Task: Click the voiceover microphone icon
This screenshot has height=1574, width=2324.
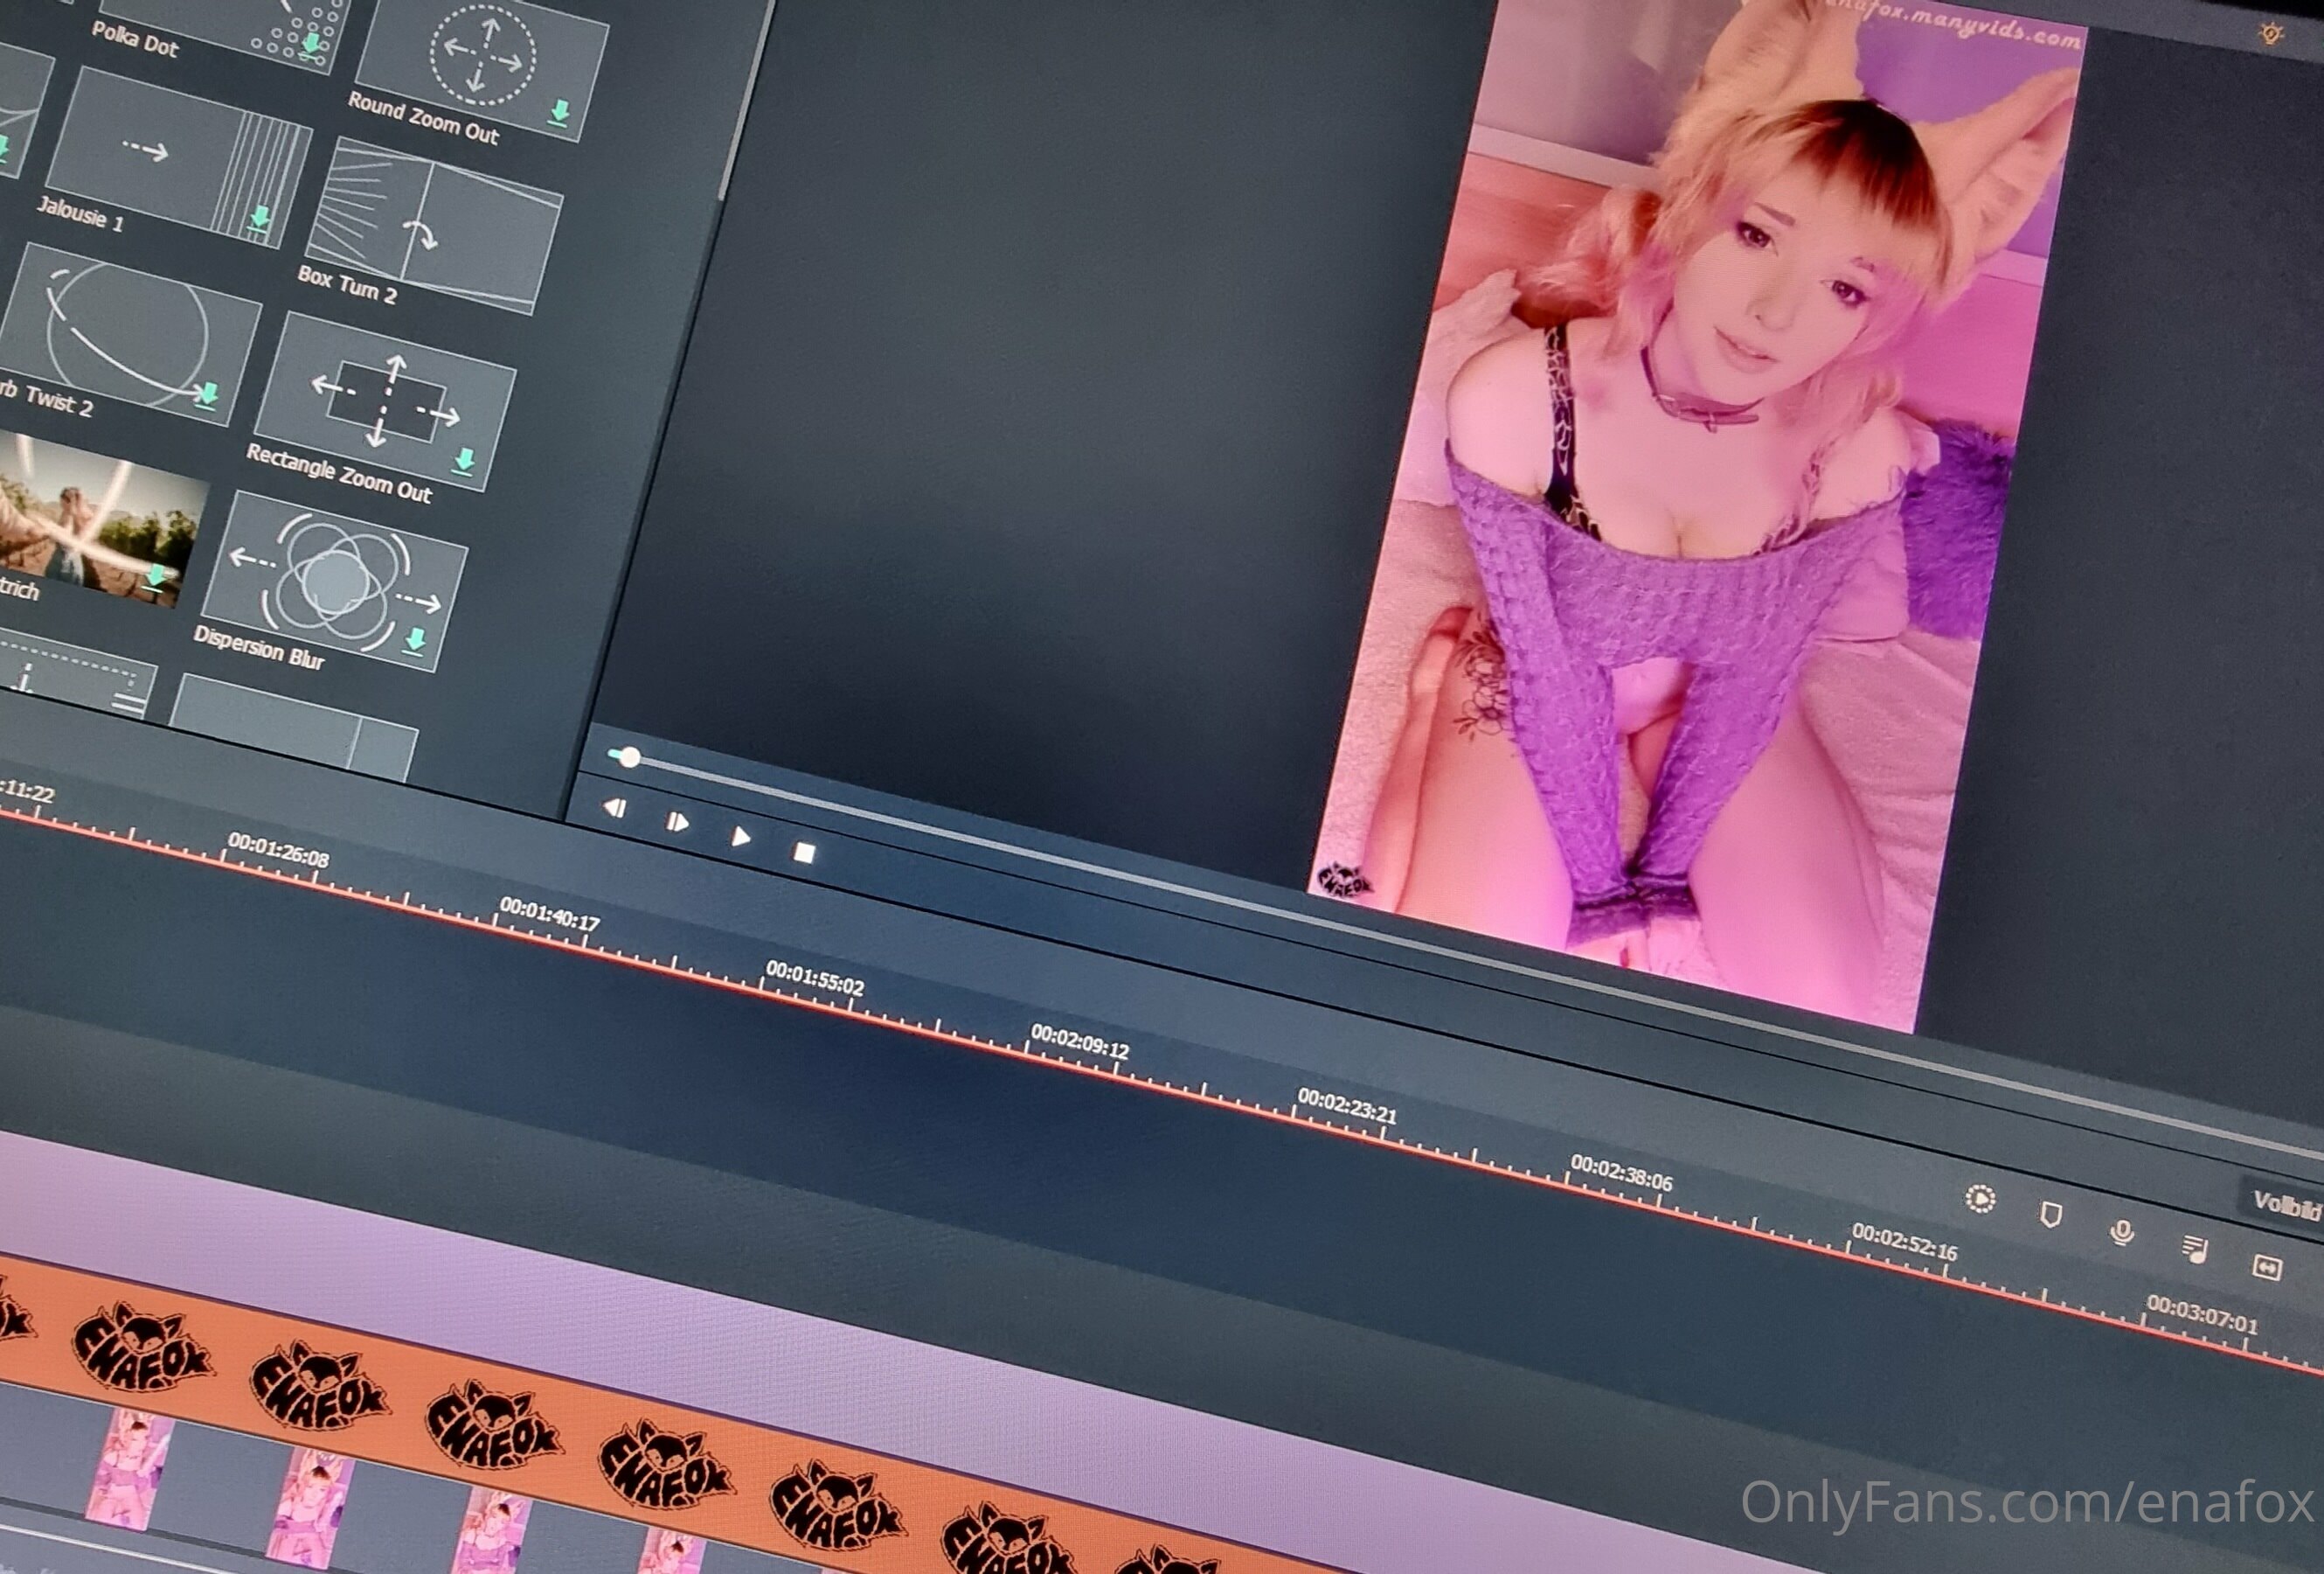Action: (x=2121, y=1232)
